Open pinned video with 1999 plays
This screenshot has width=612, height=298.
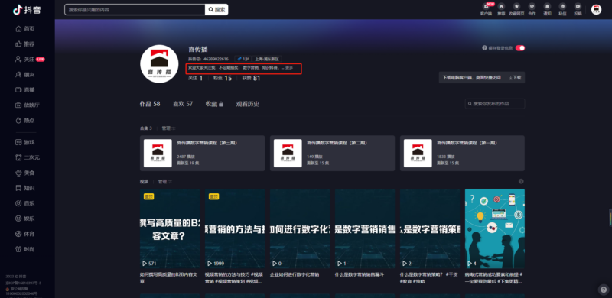(x=235, y=228)
